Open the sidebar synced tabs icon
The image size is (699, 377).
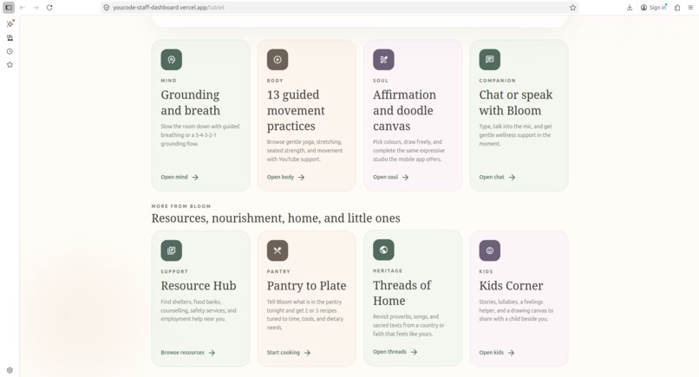tap(10, 38)
